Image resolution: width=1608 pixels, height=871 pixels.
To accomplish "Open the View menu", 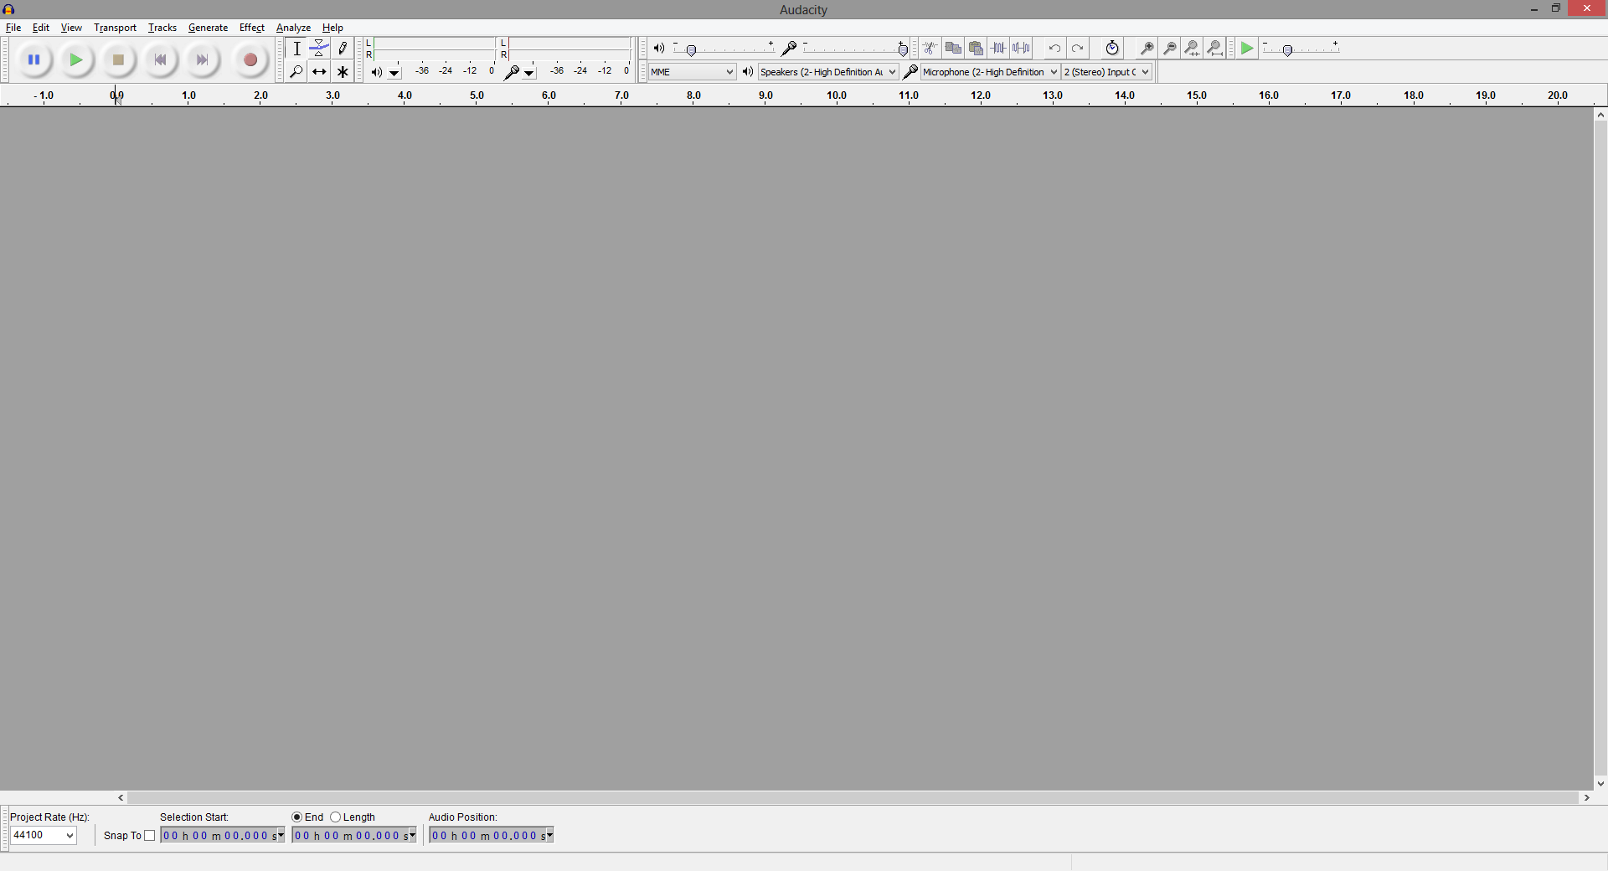I will 71,28.
